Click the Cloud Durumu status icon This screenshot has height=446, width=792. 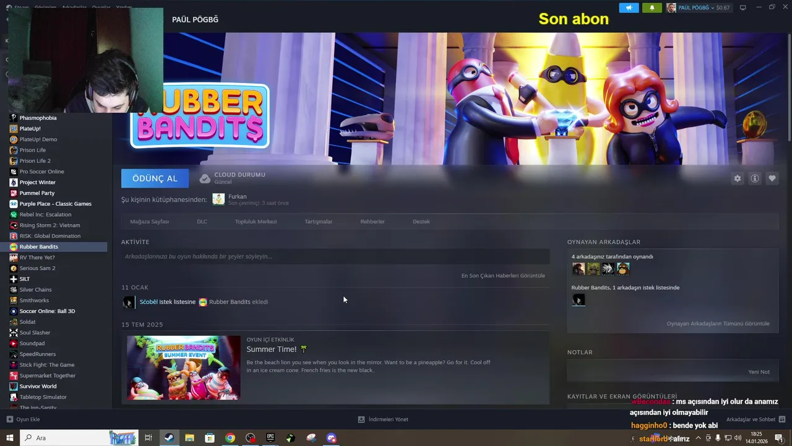(x=205, y=178)
